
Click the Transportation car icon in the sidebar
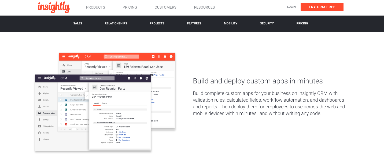tap(39, 113)
